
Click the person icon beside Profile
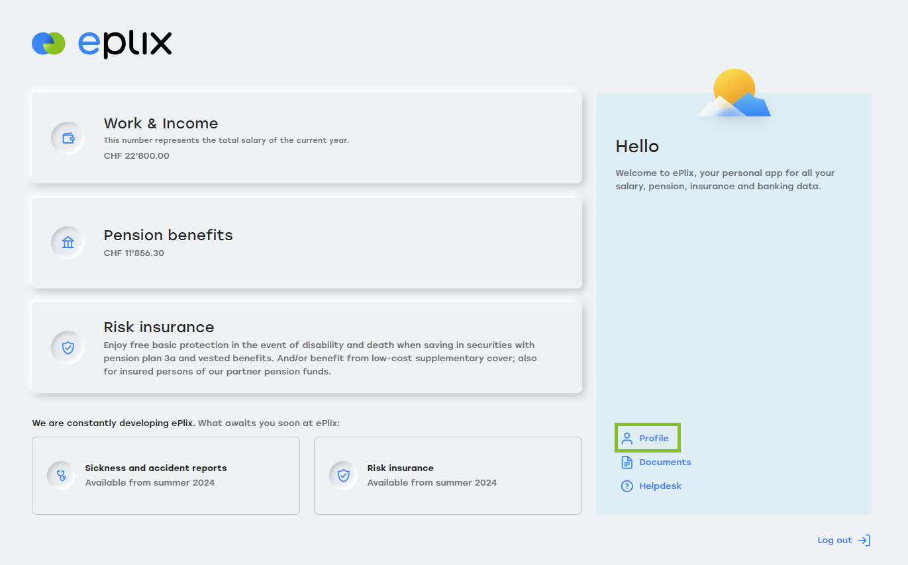click(x=627, y=438)
